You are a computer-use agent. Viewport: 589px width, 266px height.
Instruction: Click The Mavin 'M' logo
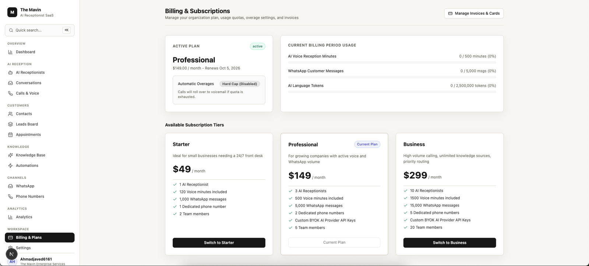click(x=12, y=12)
